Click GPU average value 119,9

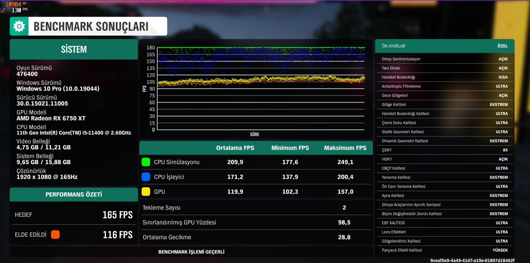point(235,192)
